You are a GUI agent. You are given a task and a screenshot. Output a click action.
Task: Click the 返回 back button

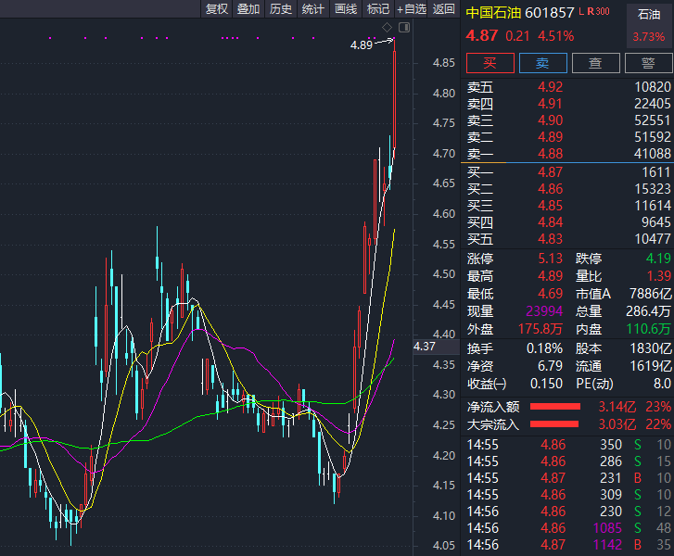tap(443, 8)
